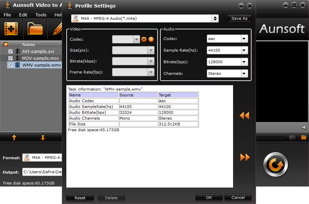Click the film icon next to AVI-sample.avi

[17, 51]
